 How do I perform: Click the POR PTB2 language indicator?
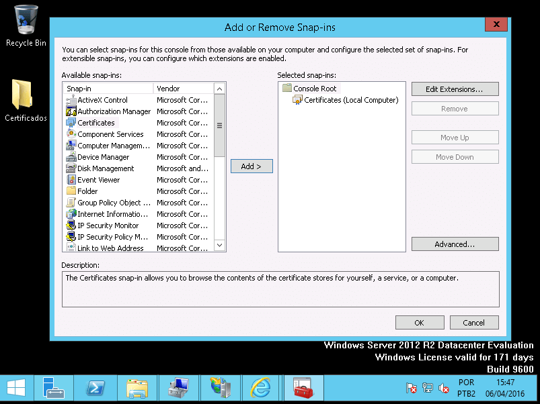(466, 388)
